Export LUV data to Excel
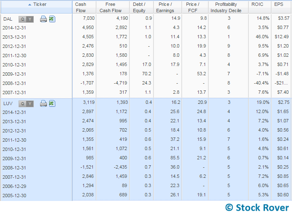The width and height of the screenshot is (292, 214). (x=52, y=103)
